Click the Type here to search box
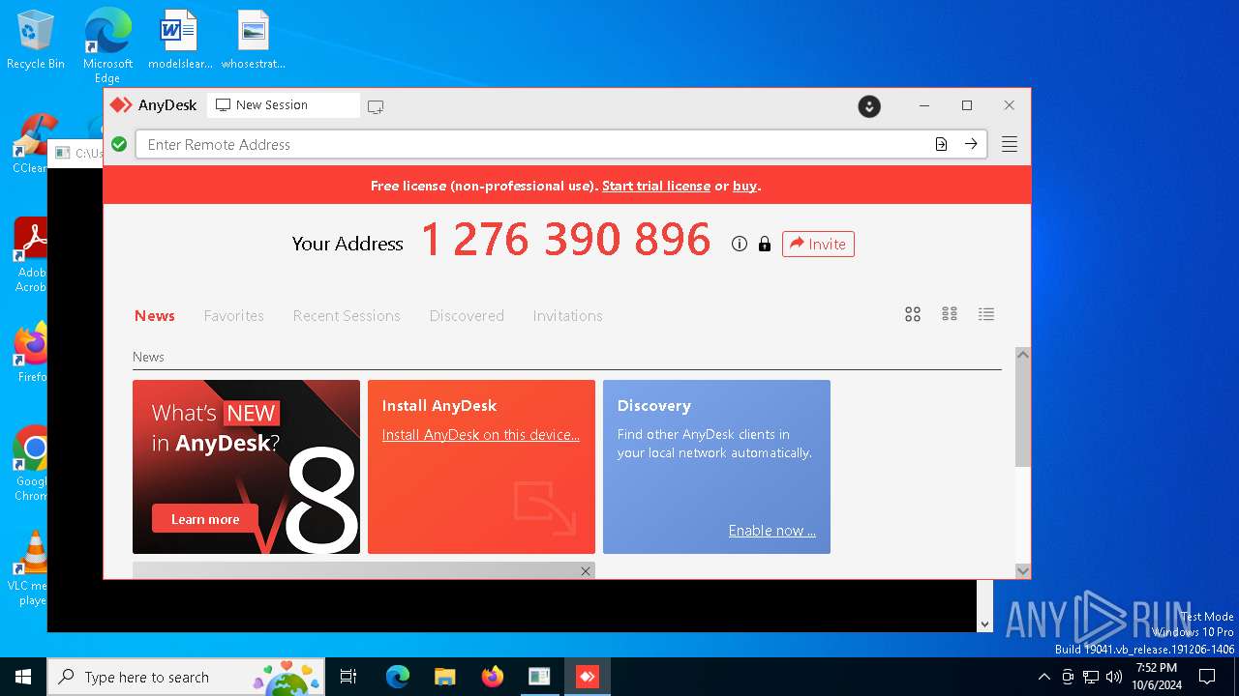This screenshot has height=696, width=1239. click(185, 677)
